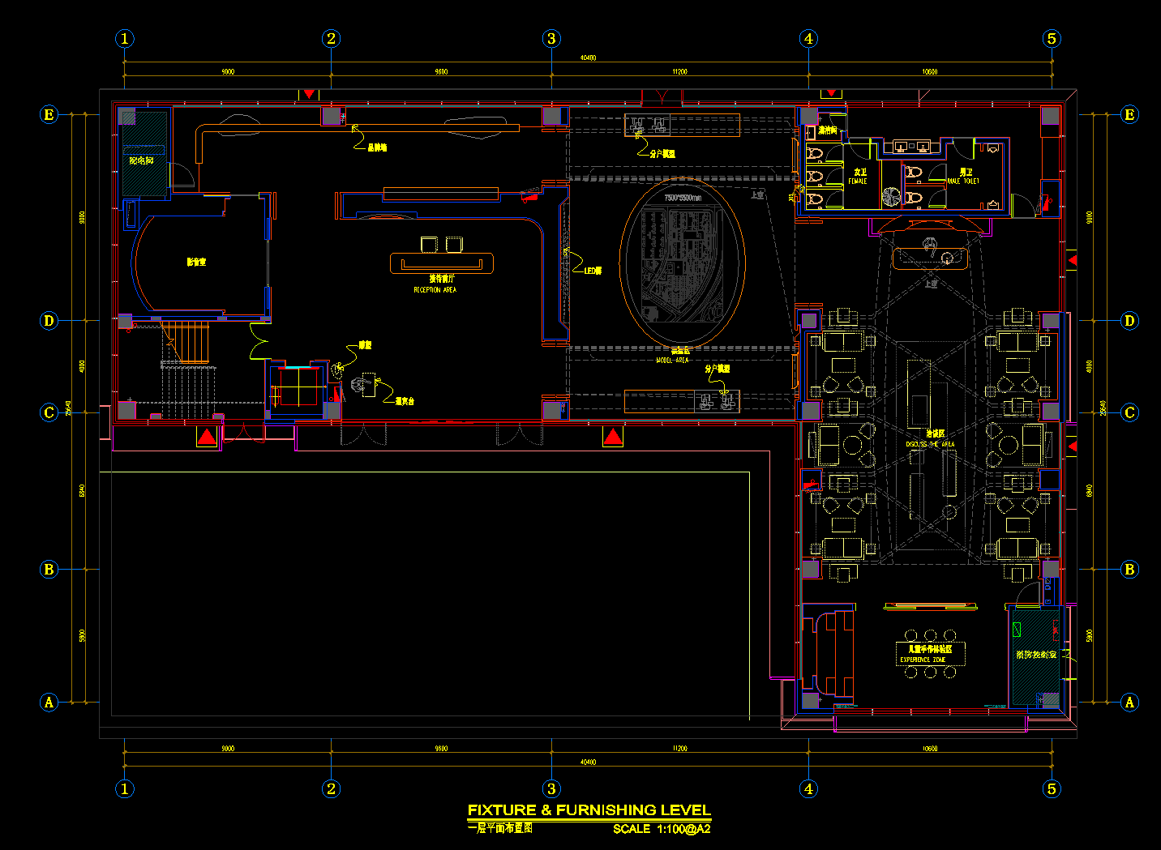1161x850 pixels.
Task: Select the 品牌墙 callout text
Action: click(x=377, y=147)
